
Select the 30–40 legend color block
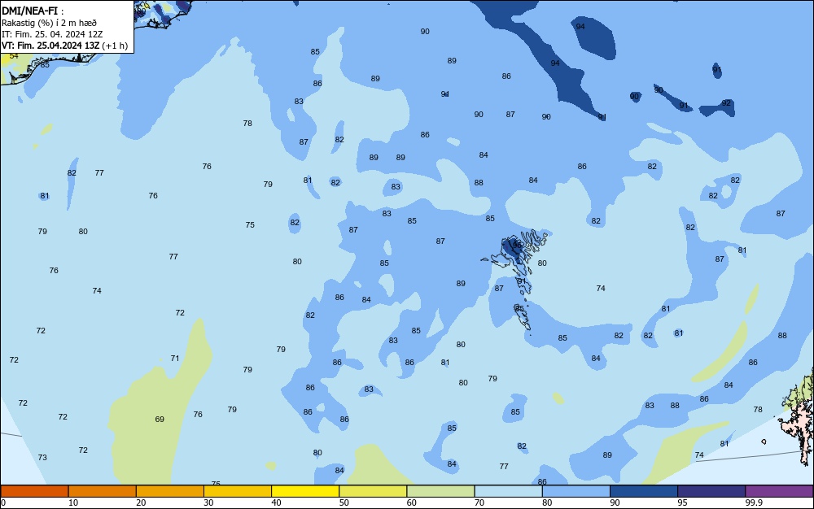pyautogui.click(x=238, y=491)
